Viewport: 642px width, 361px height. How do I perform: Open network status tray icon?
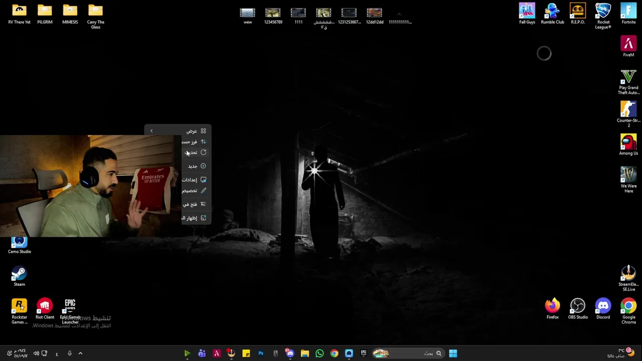(44, 353)
